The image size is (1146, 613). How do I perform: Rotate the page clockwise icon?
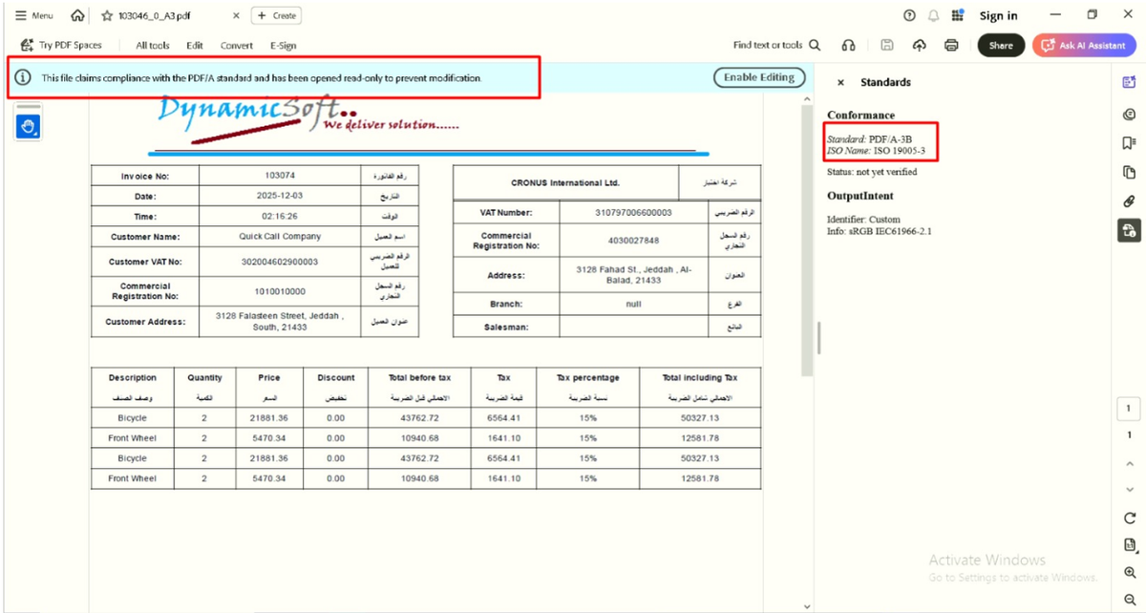coord(1129,518)
